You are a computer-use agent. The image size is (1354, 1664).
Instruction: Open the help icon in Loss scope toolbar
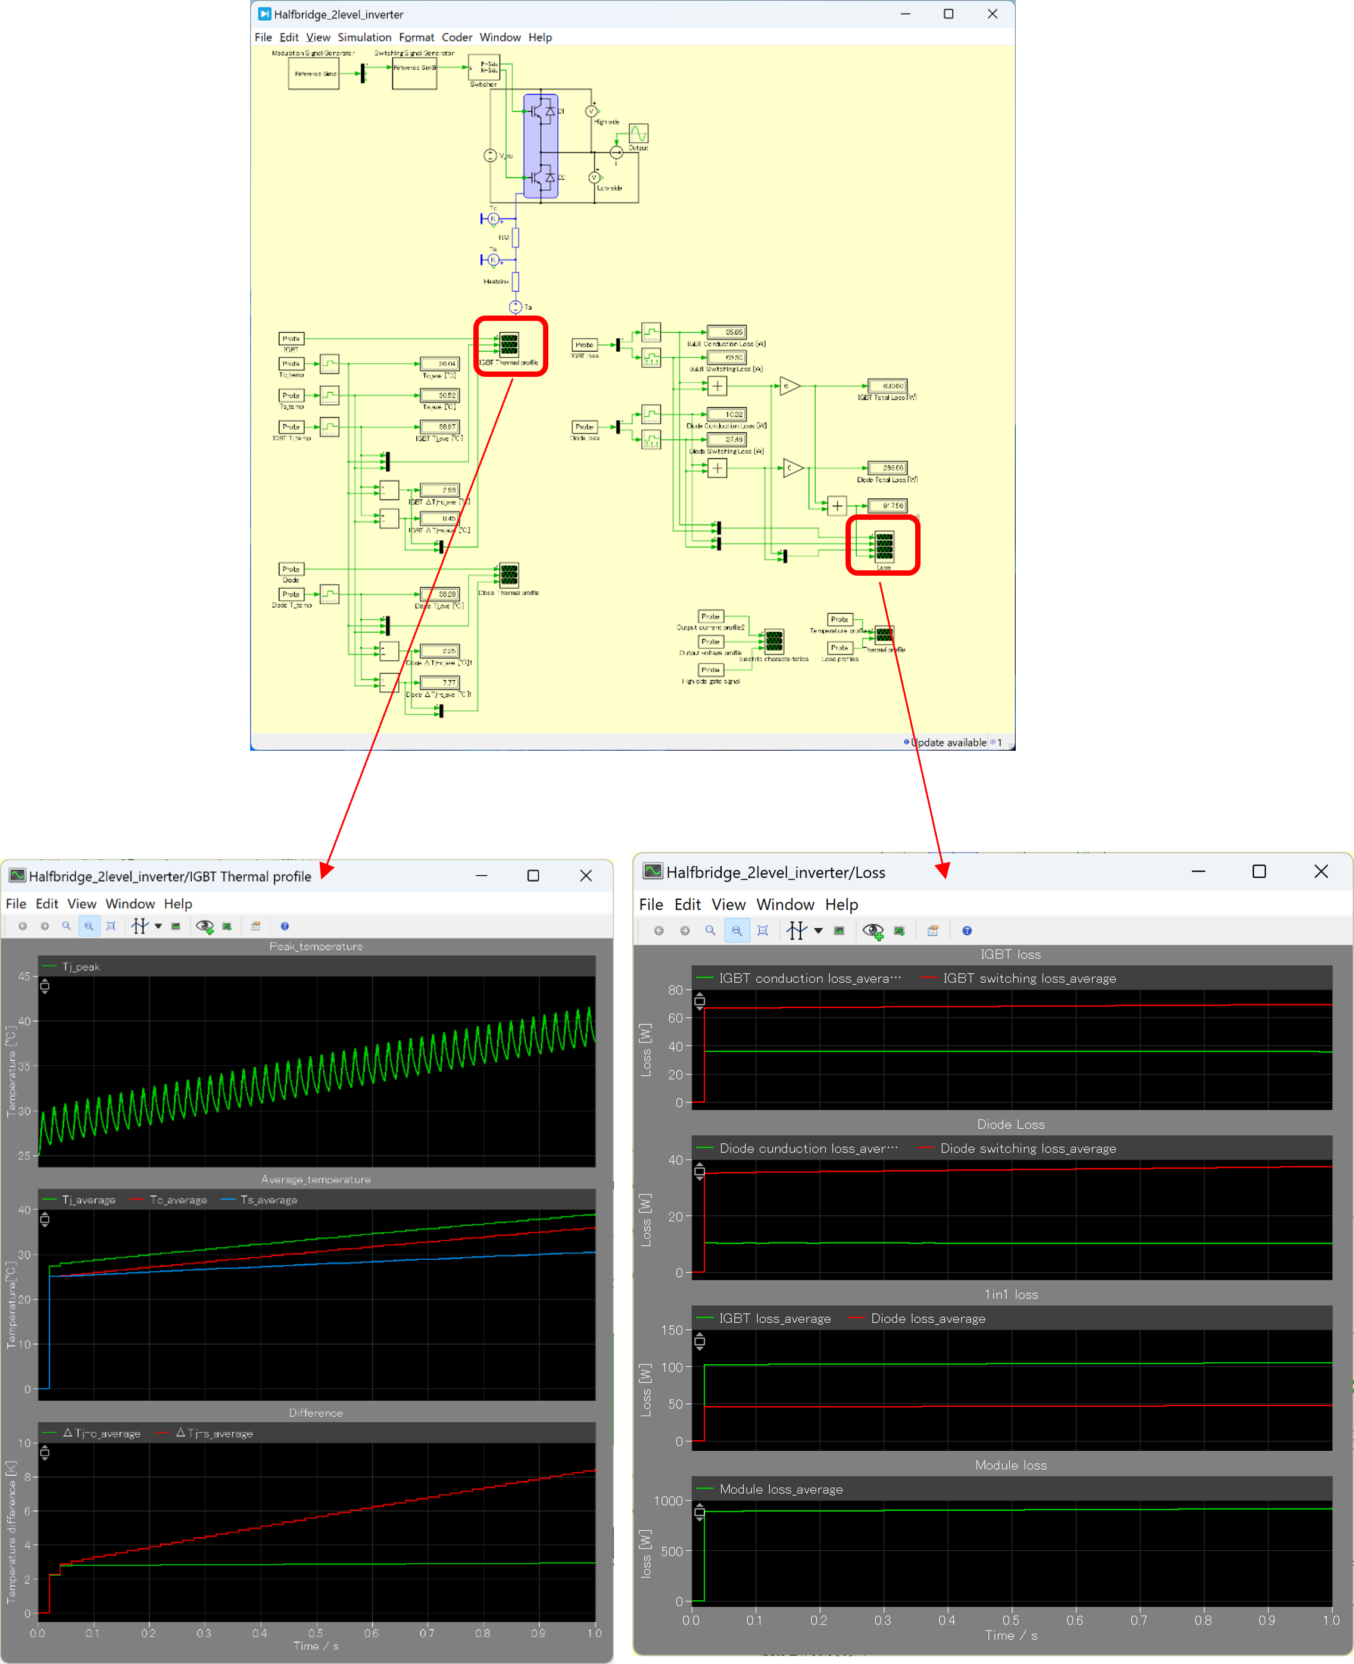pyautogui.click(x=966, y=931)
